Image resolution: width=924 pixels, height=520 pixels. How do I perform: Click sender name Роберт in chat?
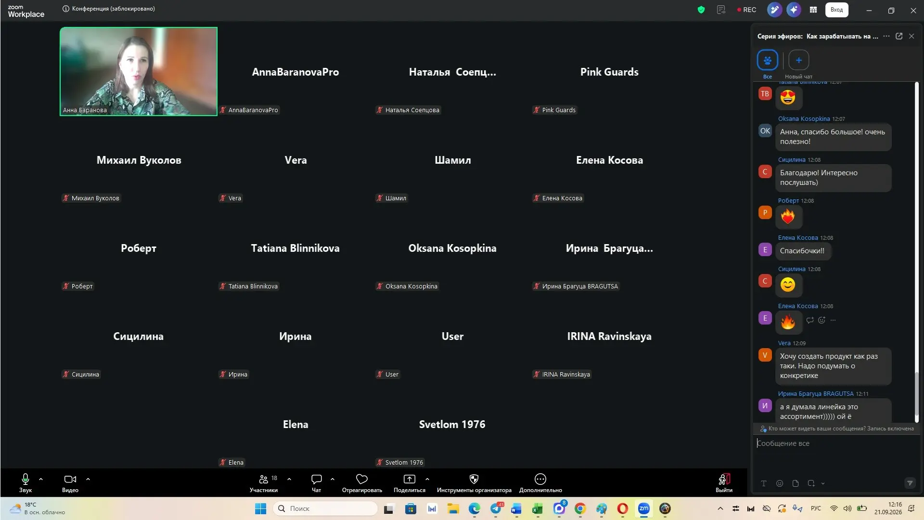(x=788, y=201)
